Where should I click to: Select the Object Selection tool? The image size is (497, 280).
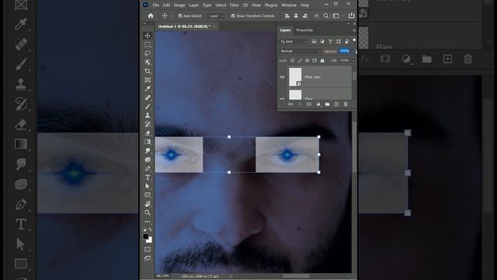[x=148, y=62]
